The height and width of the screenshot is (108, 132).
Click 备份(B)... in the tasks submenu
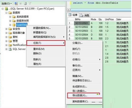click(x=77, y=66)
